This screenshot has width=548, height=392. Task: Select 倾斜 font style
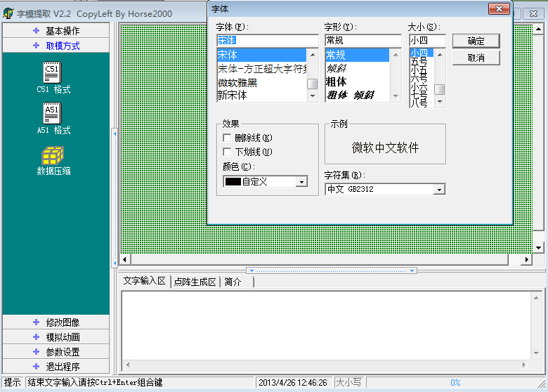pyautogui.click(x=357, y=68)
